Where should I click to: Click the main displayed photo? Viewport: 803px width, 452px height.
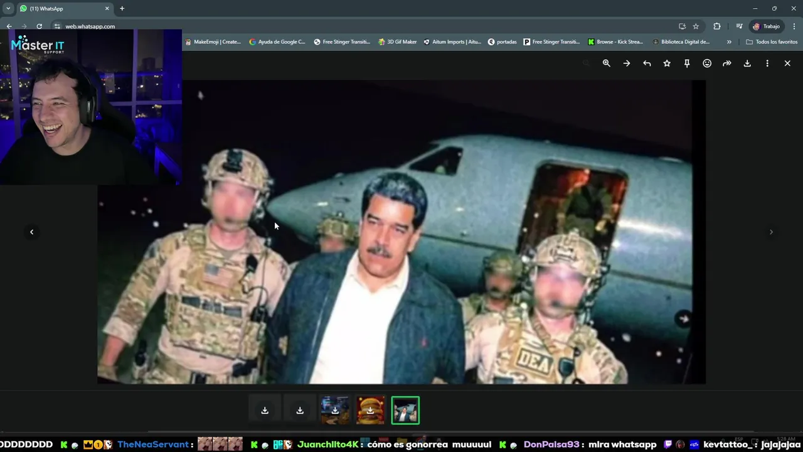(x=401, y=232)
